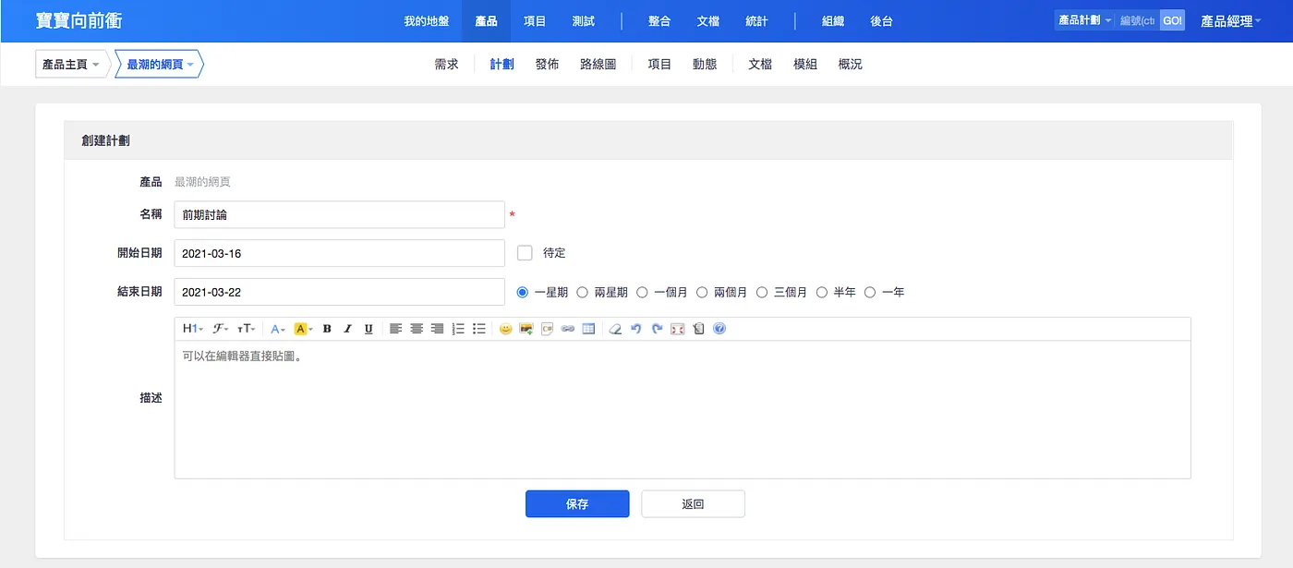Click the 名稱 input field
The height and width of the screenshot is (568, 1293).
340,214
